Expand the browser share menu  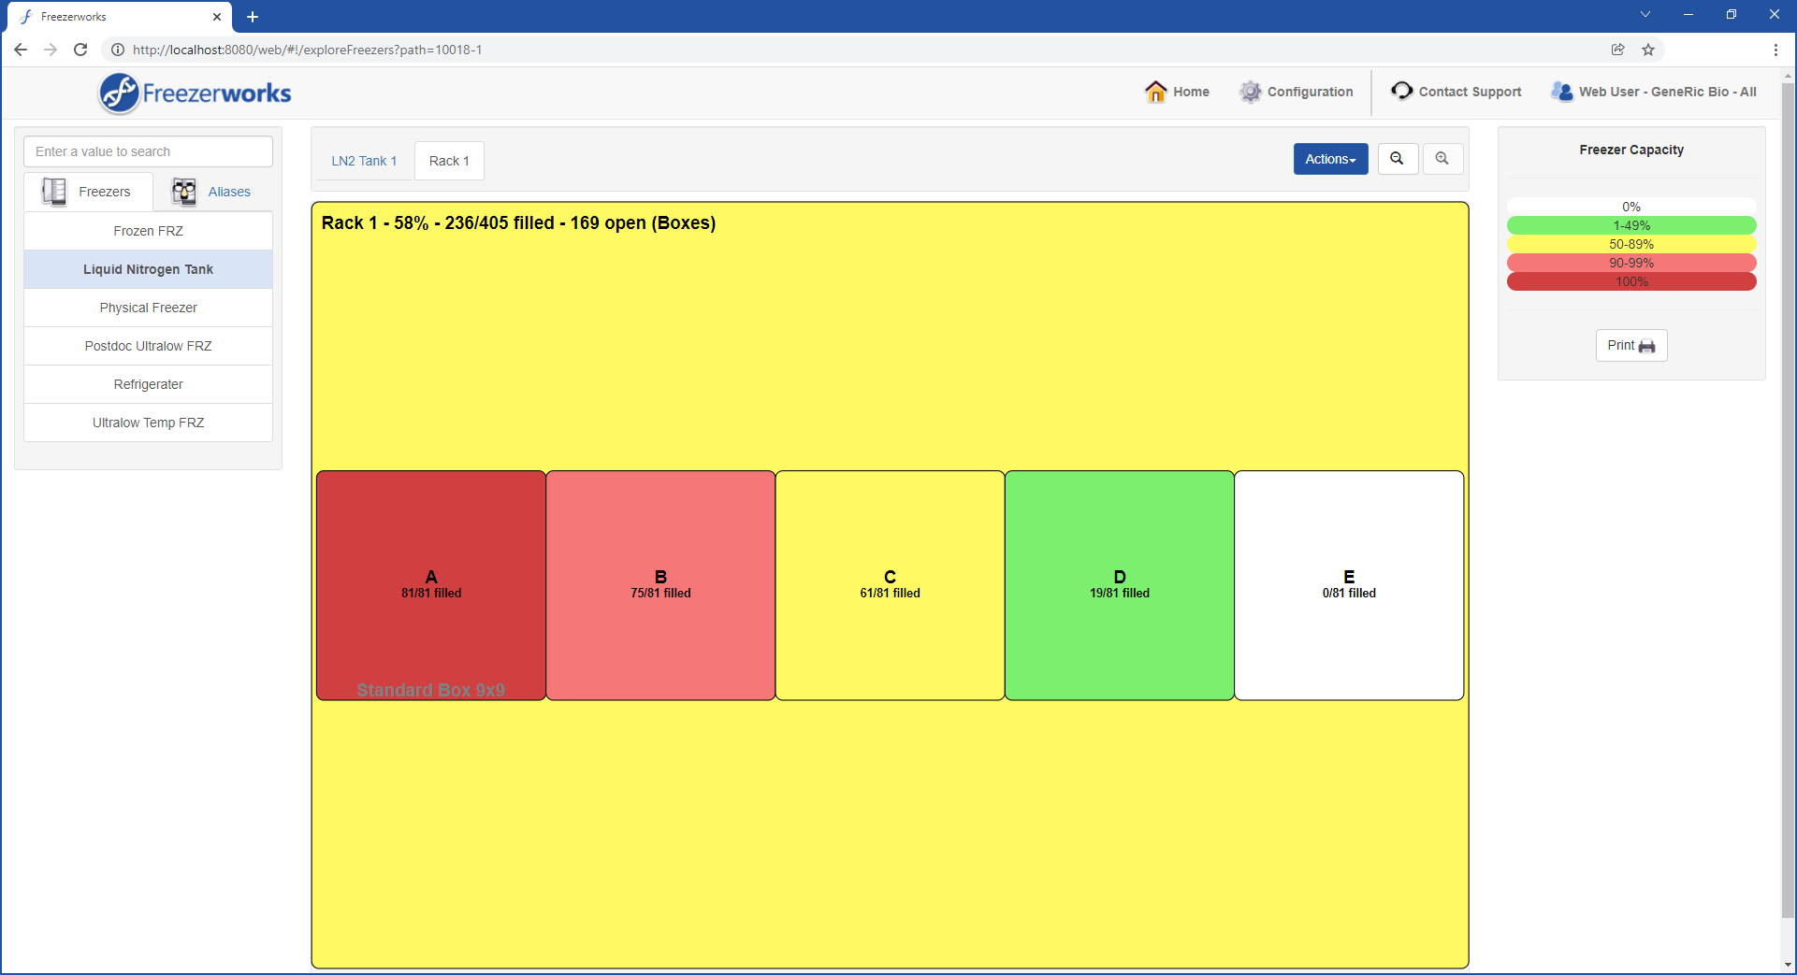pos(1618,50)
